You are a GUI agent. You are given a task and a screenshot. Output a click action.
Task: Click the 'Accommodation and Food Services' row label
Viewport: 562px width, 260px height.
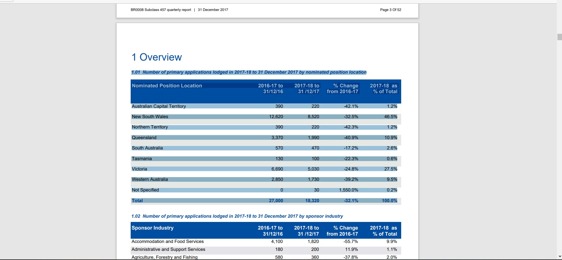pos(168,241)
